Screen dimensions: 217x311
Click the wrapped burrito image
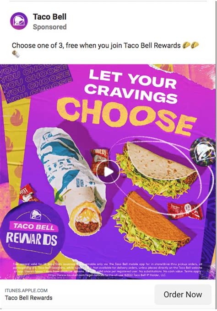pos(70,179)
